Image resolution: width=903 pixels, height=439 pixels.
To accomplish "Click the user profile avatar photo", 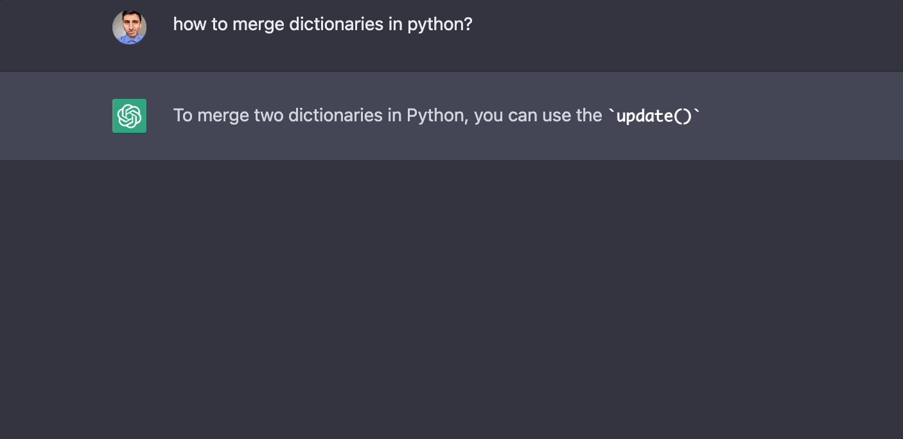I will pyautogui.click(x=129, y=28).
